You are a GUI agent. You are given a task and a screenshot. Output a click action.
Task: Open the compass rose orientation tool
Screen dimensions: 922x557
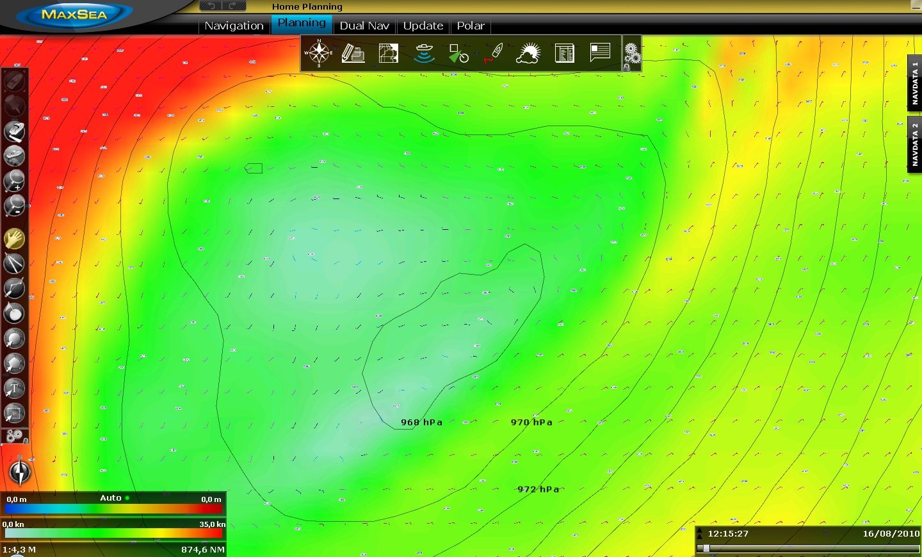pyautogui.click(x=319, y=53)
